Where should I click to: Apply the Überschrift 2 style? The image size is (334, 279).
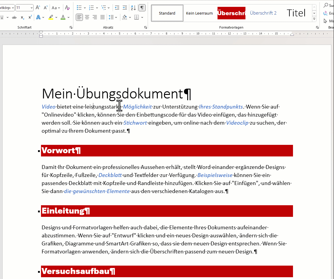pos(263,13)
